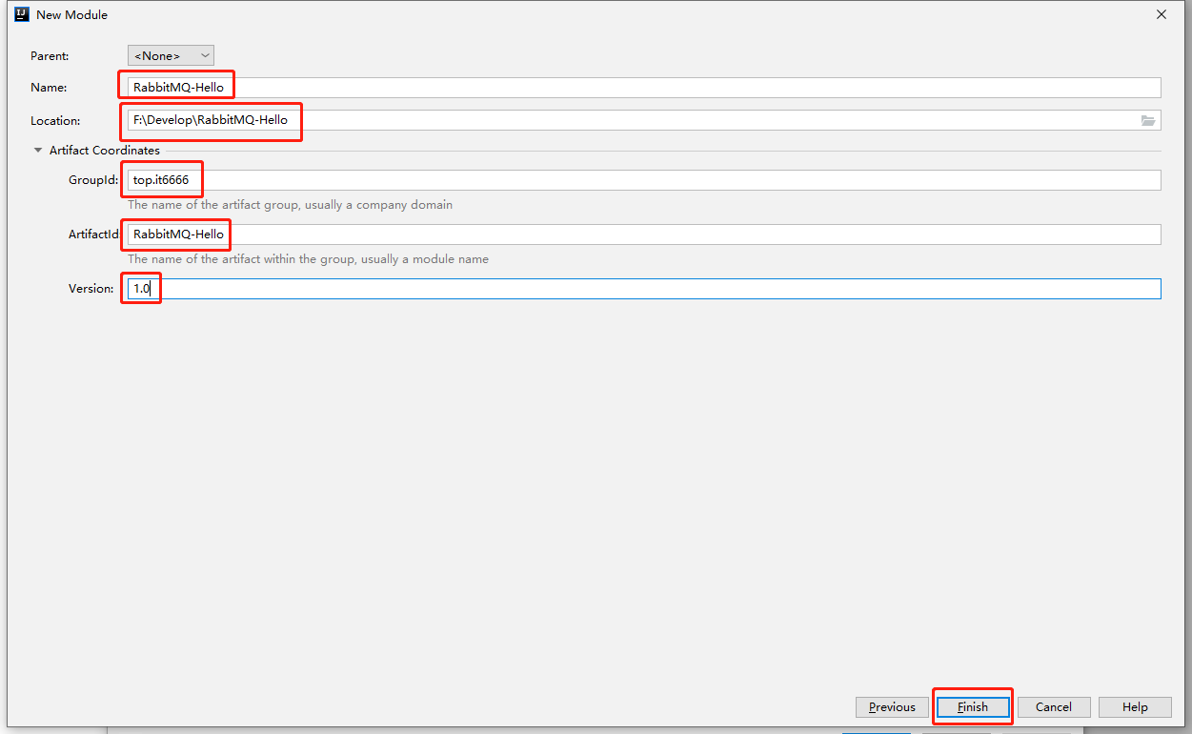Screen dimensions: 1192x734
Task: Open the Parent module dropdown
Action: 171,56
